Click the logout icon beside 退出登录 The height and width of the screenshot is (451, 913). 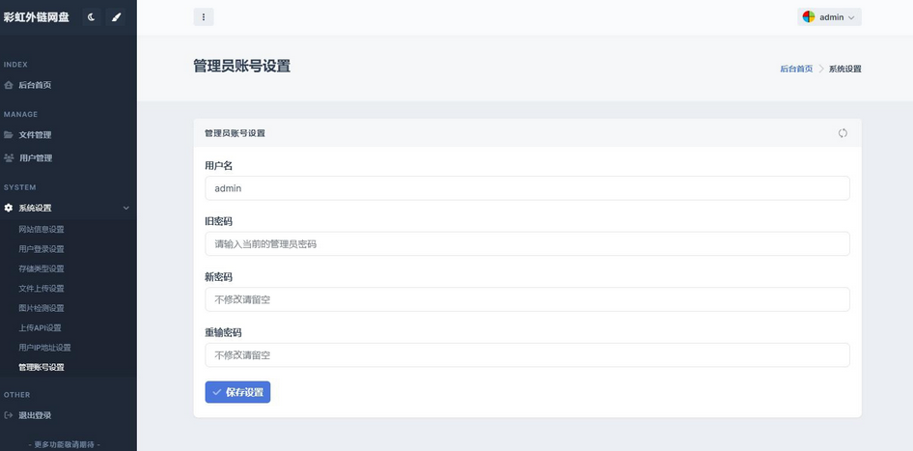click(x=8, y=415)
